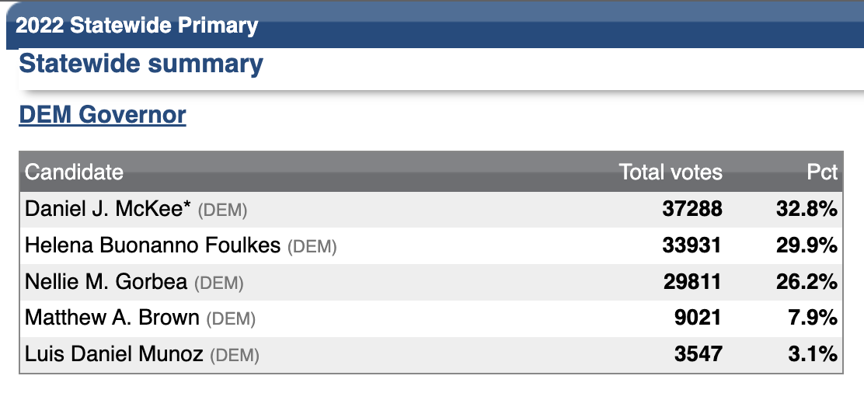The image size is (864, 407).
Task: Select Nellie M. Gorbea's name
Action: 106,281
